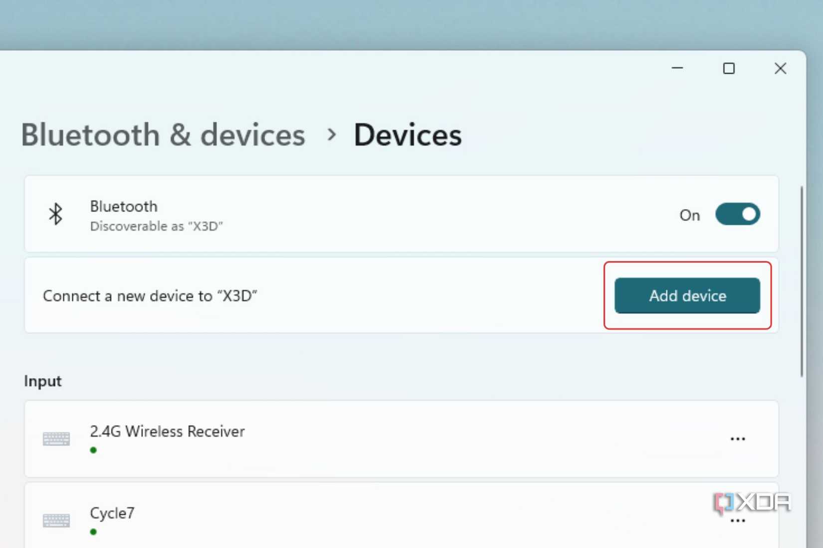Screen dimensions: 823x548
Task: Click the breadcrumb chevron separator
Action: (x=331, y=134)
